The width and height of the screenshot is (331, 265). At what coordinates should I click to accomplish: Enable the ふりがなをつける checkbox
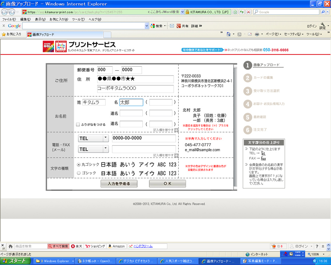(78, 124)
